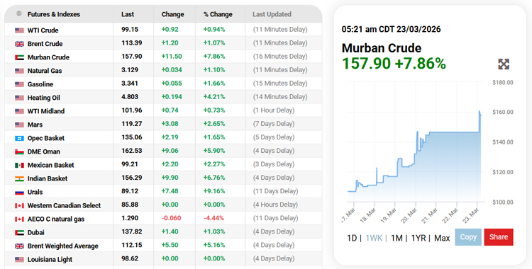The height and width of the screenshot is (269, 532).
Task: Show the 1YR chart range
Action: [x=419, y=238]
